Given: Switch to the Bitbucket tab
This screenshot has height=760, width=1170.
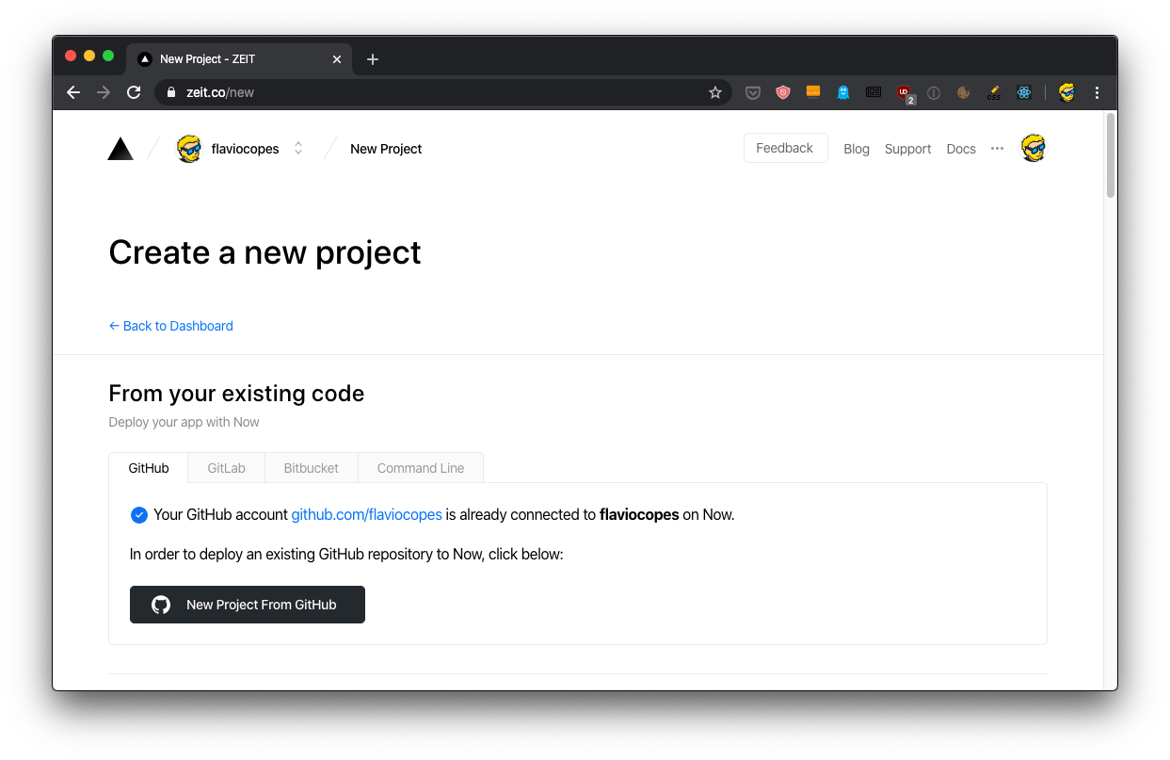Looking at the screenshot, I should tap(311, 468).
